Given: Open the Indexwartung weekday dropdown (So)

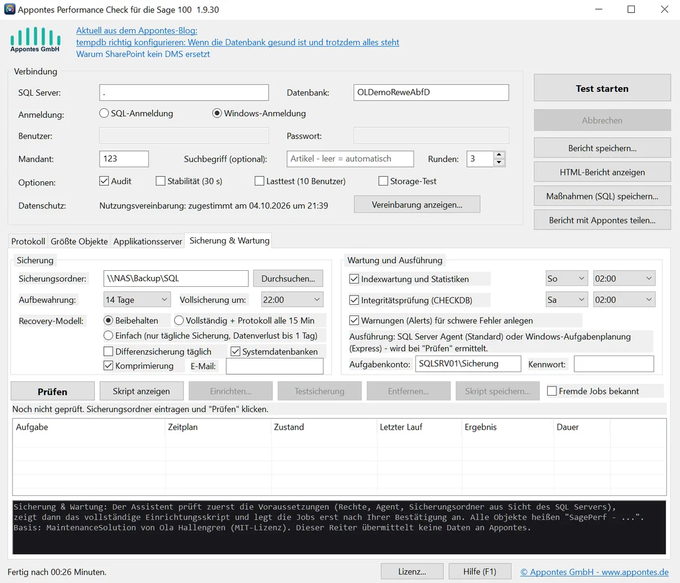Looking at the screenshot, I should click(567, 278).
